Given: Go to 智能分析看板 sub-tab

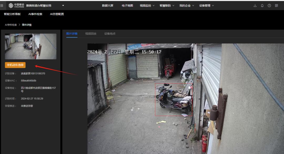Looking at the screenshot, I should click(x=12, y=14).
